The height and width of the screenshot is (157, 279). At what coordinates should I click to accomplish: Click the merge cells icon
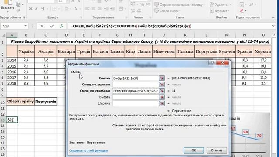tap(121, 9)
